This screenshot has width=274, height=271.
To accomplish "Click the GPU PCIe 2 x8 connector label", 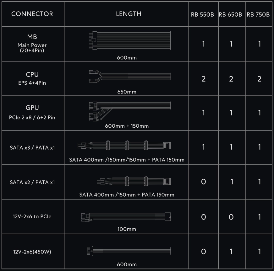I will pyautogui.click(x=32, y=112).
